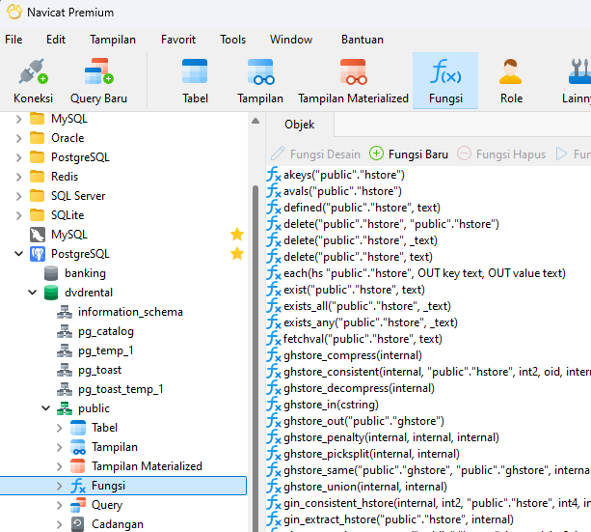Expand the Fungsi tree node
The width and height of the screenshot is (591, 532).
pos(60,486)
